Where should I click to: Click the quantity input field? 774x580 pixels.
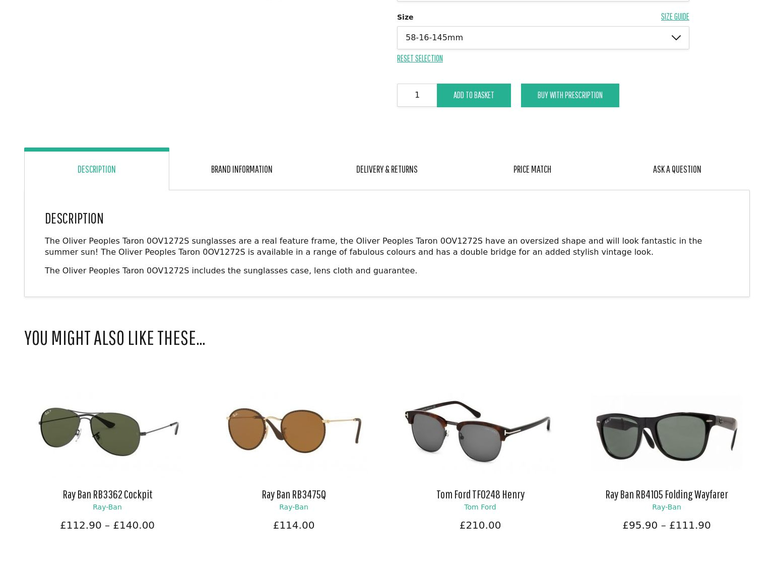click(417, 95)
